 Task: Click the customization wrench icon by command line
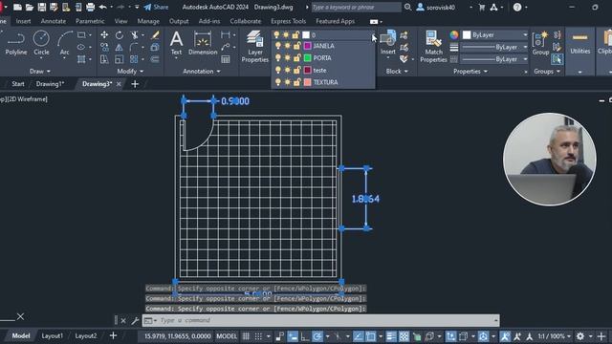click(135, 321)
